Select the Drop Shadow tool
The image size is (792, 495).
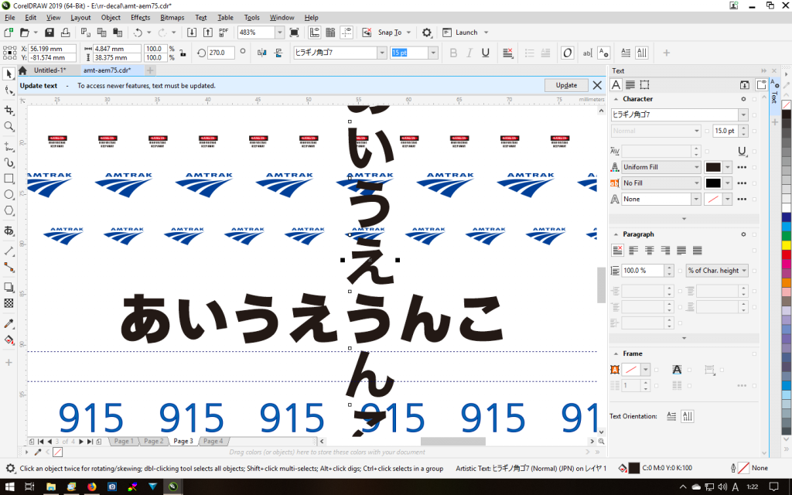click(9, 287)
